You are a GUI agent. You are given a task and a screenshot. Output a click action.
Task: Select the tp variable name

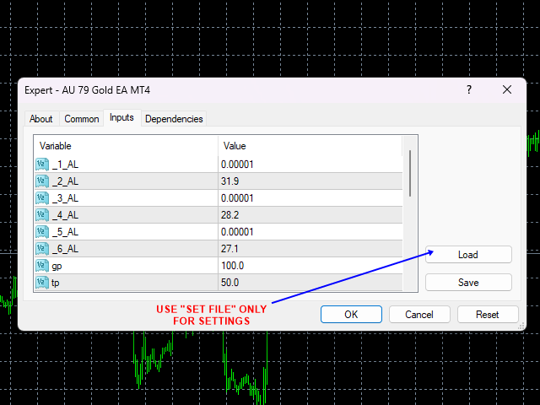56,283
